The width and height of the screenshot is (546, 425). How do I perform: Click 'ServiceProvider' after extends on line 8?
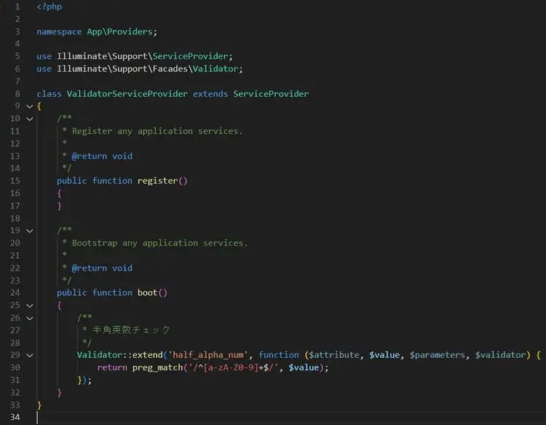click(x=271, y=94)
